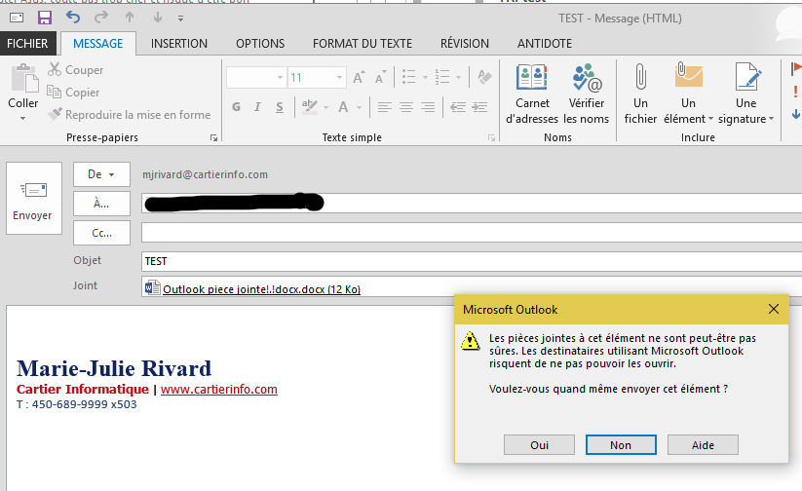Click the Coller paste icon
The image size is (802, 491).
point(24,78)
